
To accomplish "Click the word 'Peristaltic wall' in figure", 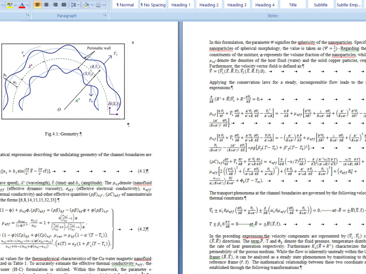I will [99, 48].
